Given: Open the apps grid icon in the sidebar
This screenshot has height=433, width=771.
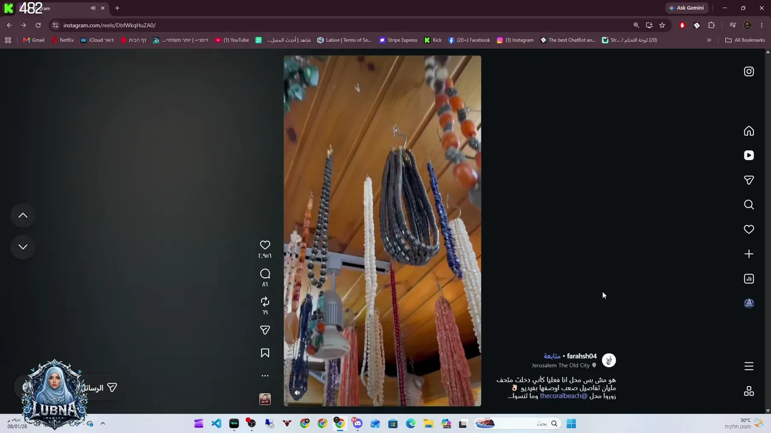Looking at the screenshot, I should 749,391.
